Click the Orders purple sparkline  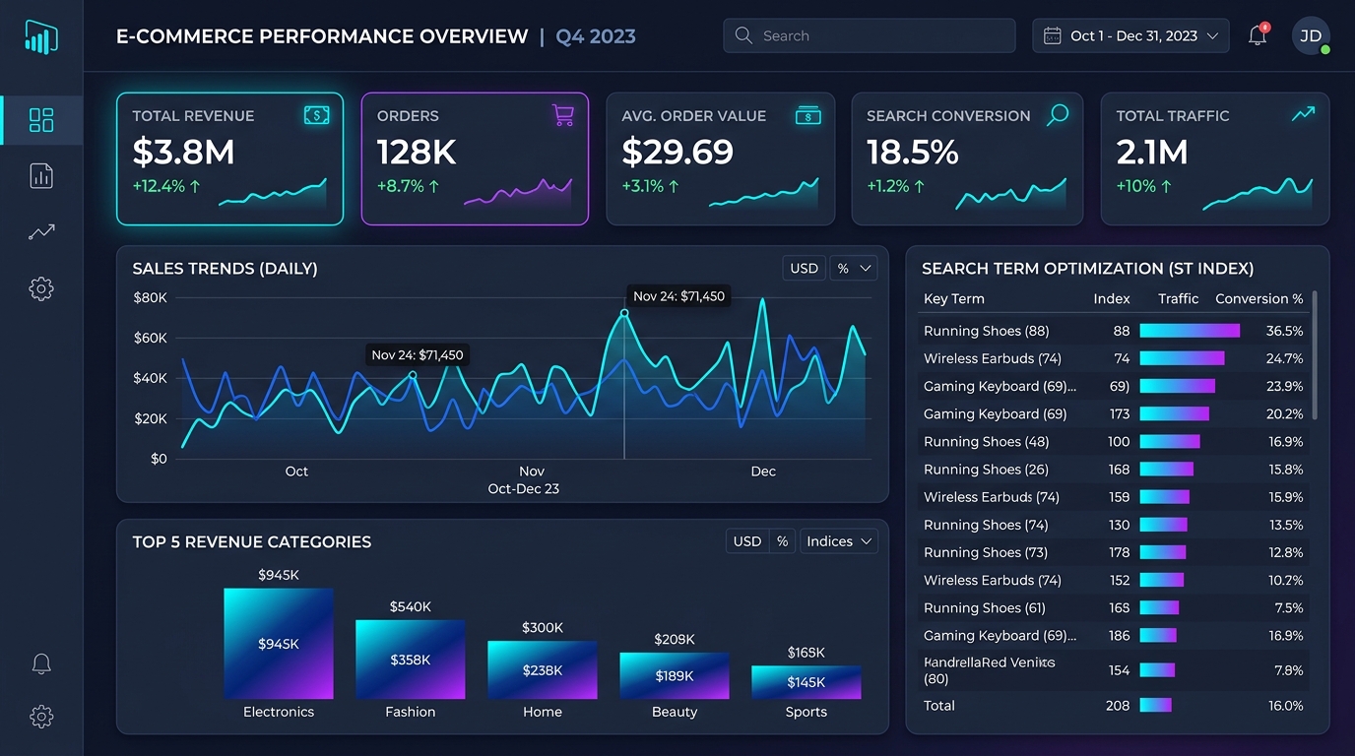coord(518,192)
